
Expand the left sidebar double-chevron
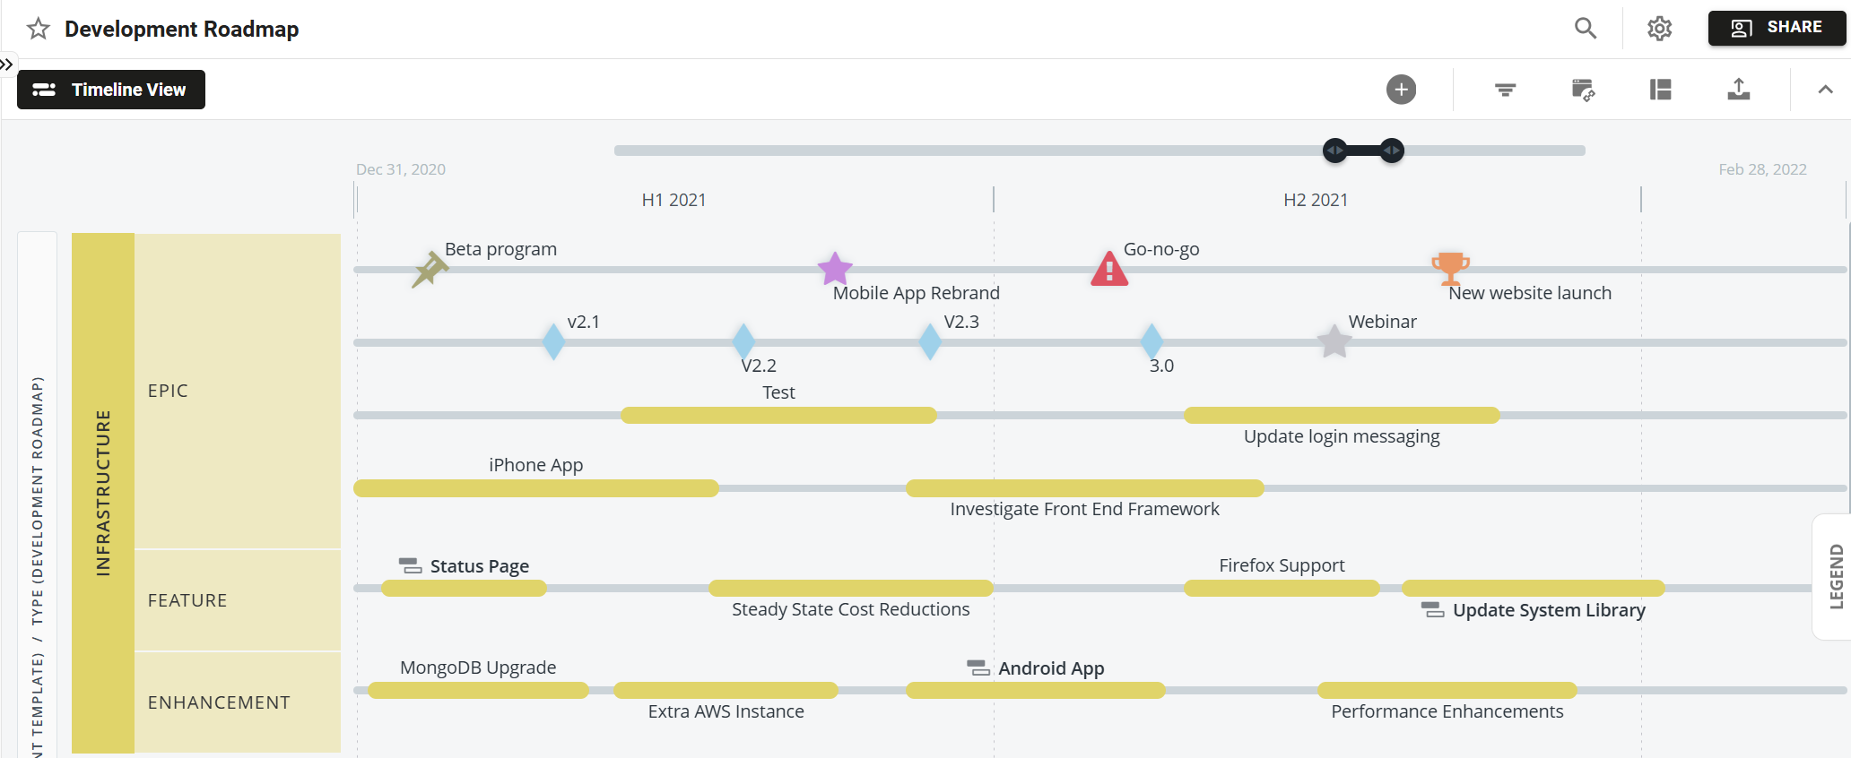click(7, 65)
